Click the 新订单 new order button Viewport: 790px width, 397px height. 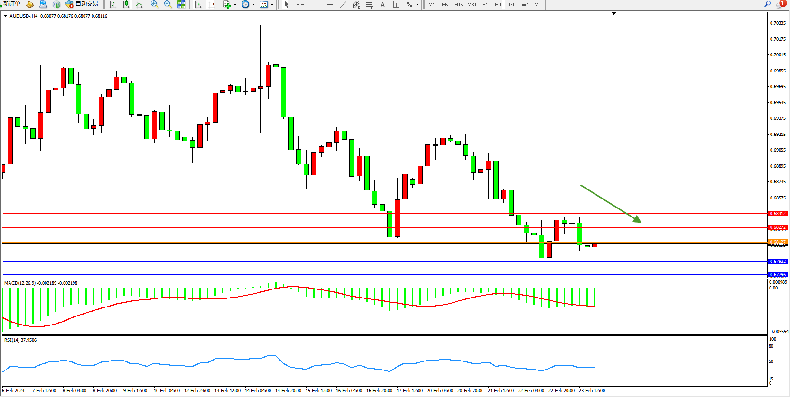[x=11, y=4]
